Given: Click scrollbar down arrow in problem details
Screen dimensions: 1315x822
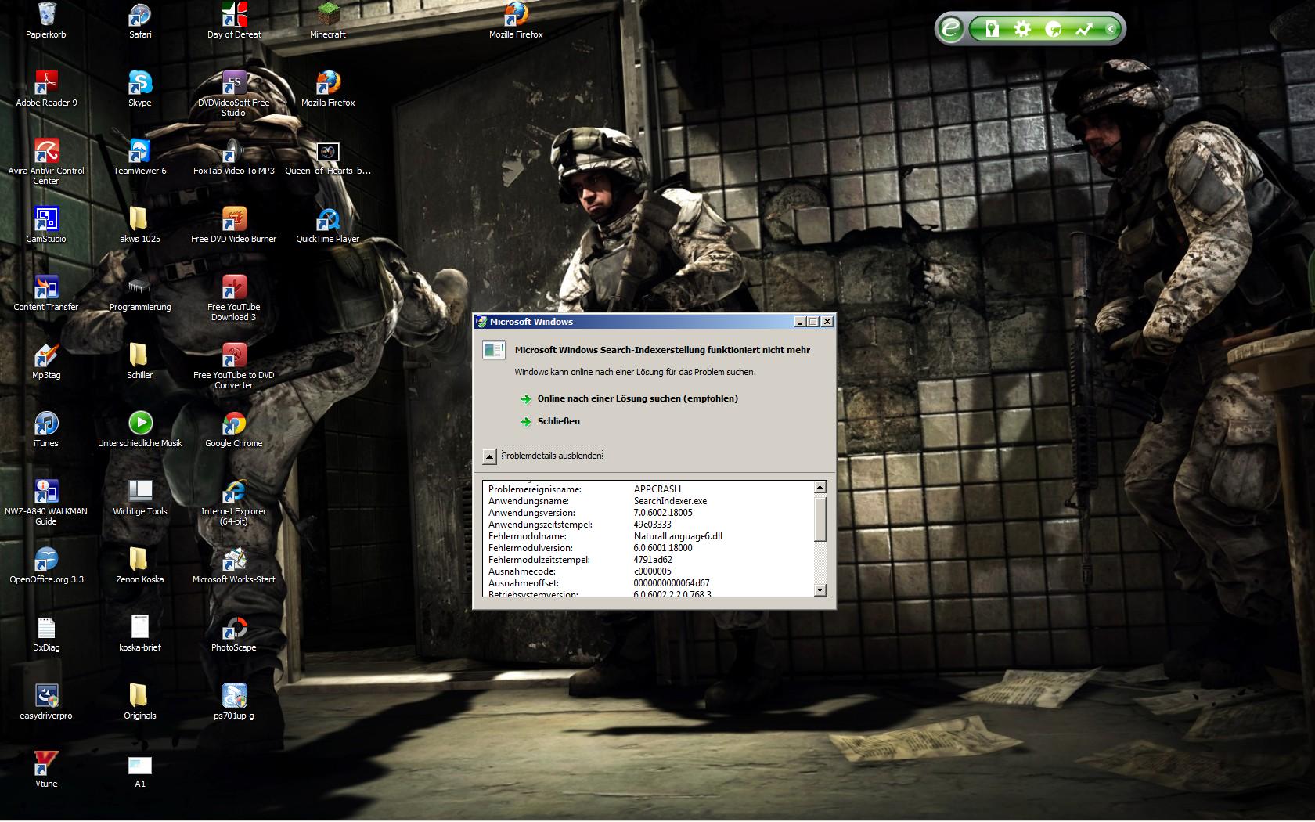Looking at the screenshot, I should click(x=820, y=590).
